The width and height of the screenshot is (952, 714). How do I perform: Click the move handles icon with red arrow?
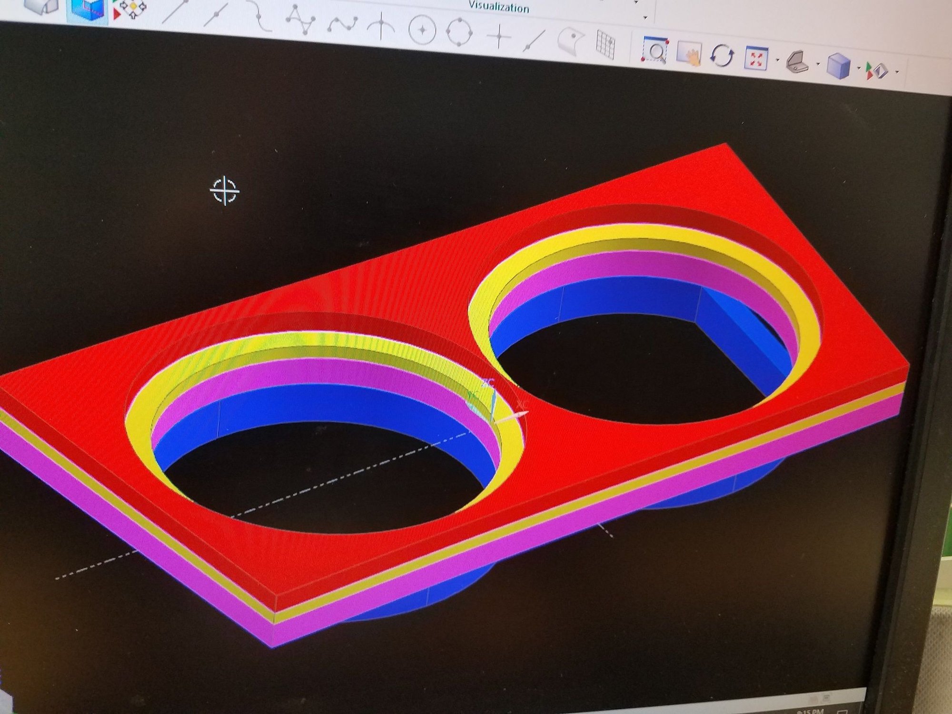[x=130, y=10]
